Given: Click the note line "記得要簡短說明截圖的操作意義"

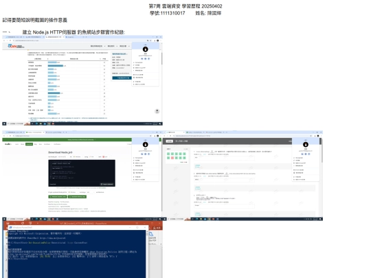Looking at the screenshot, I should (35, 21).
